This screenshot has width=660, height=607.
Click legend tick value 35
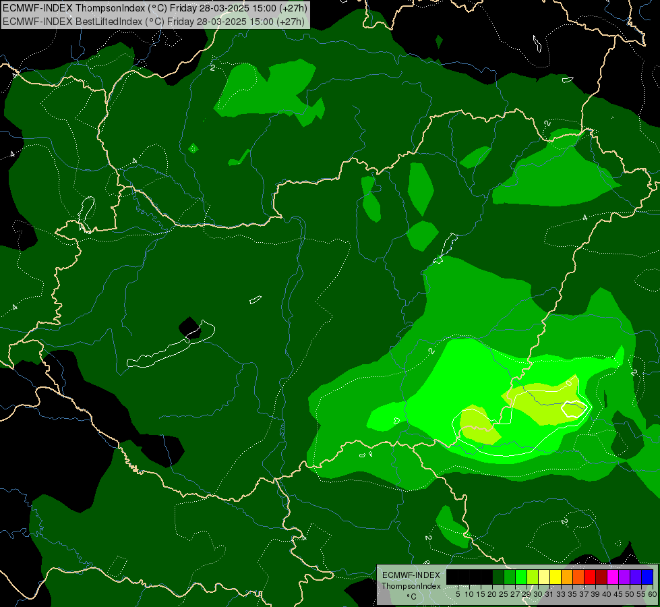click(572, 594)
